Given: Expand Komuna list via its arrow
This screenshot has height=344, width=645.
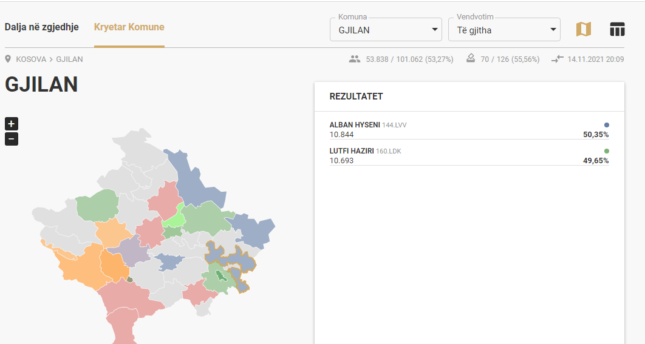Looking at the screenshot, I should coord(434,30).
